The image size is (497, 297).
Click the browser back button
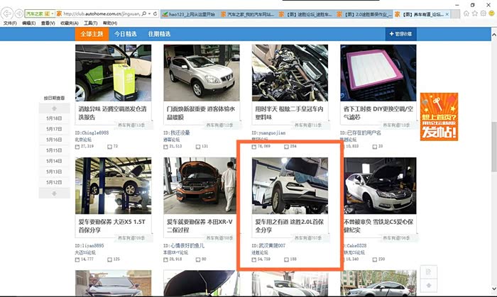[7, 13]
